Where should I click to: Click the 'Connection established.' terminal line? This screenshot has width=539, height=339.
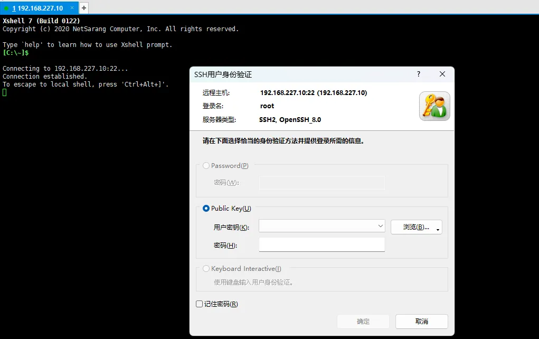pos(45,77)
